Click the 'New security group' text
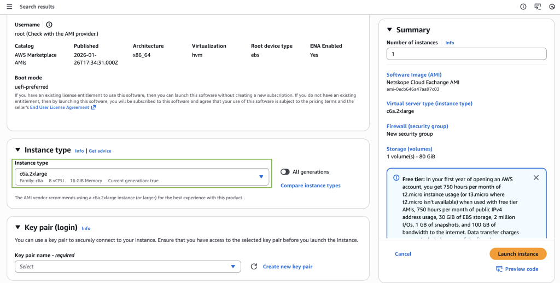The image size is (560, 283). pyautogui.click(x=410, y=134)
